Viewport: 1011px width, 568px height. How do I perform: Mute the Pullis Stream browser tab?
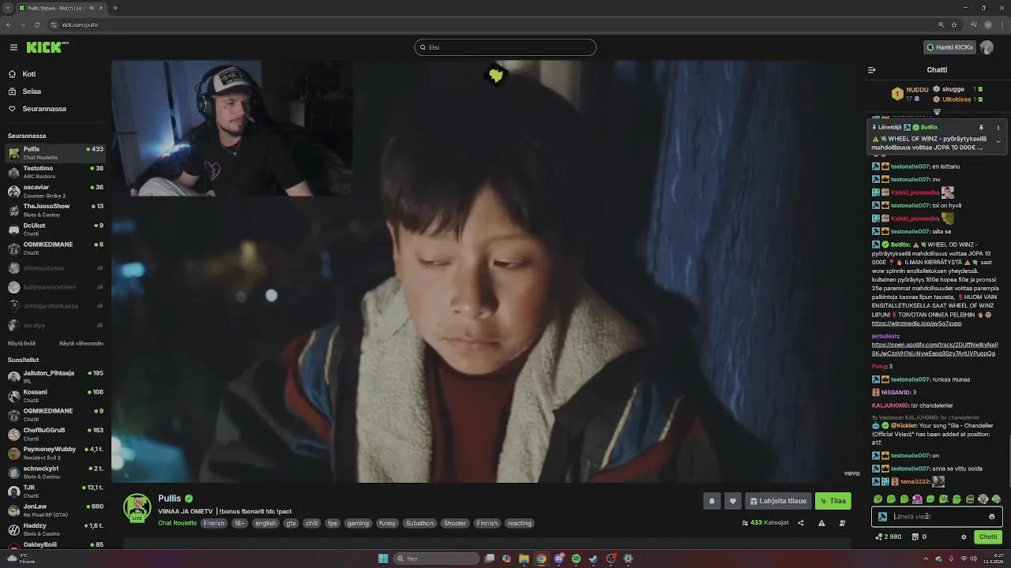click(92, 8)
